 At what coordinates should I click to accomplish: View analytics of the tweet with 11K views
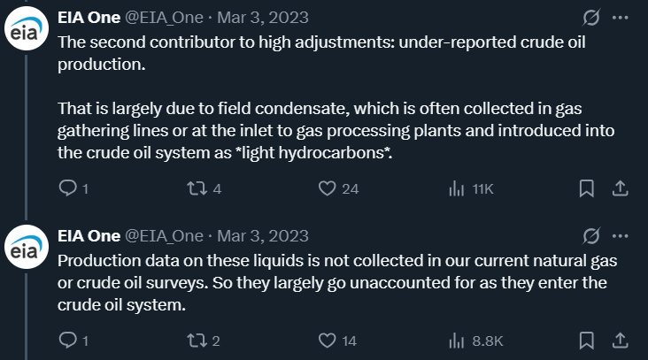tap(458, 188)
